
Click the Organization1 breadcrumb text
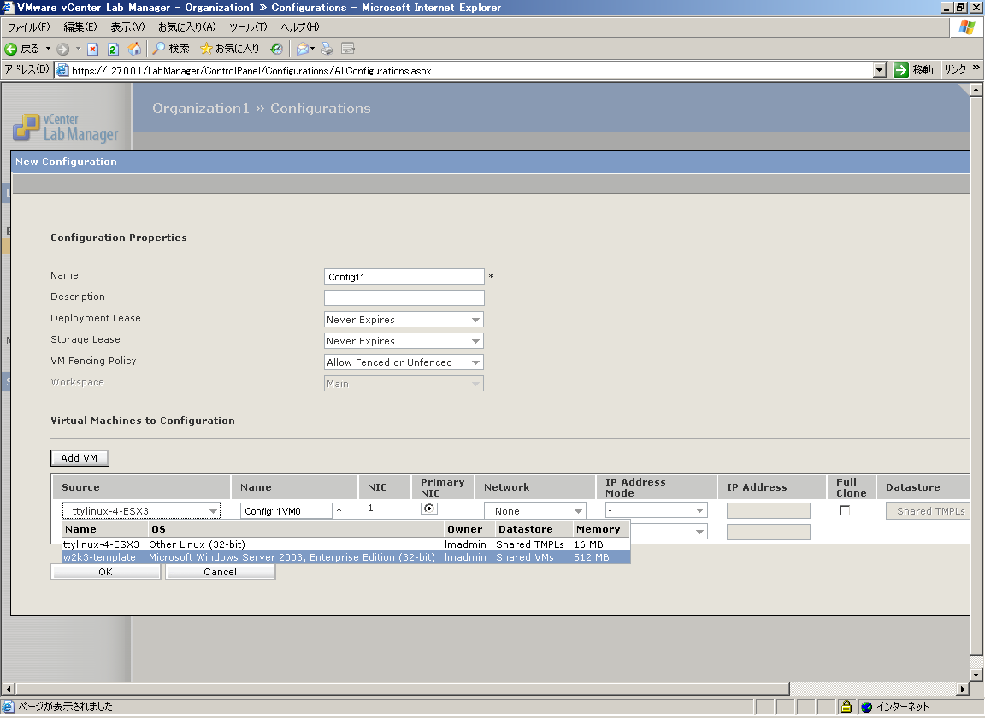200,108
